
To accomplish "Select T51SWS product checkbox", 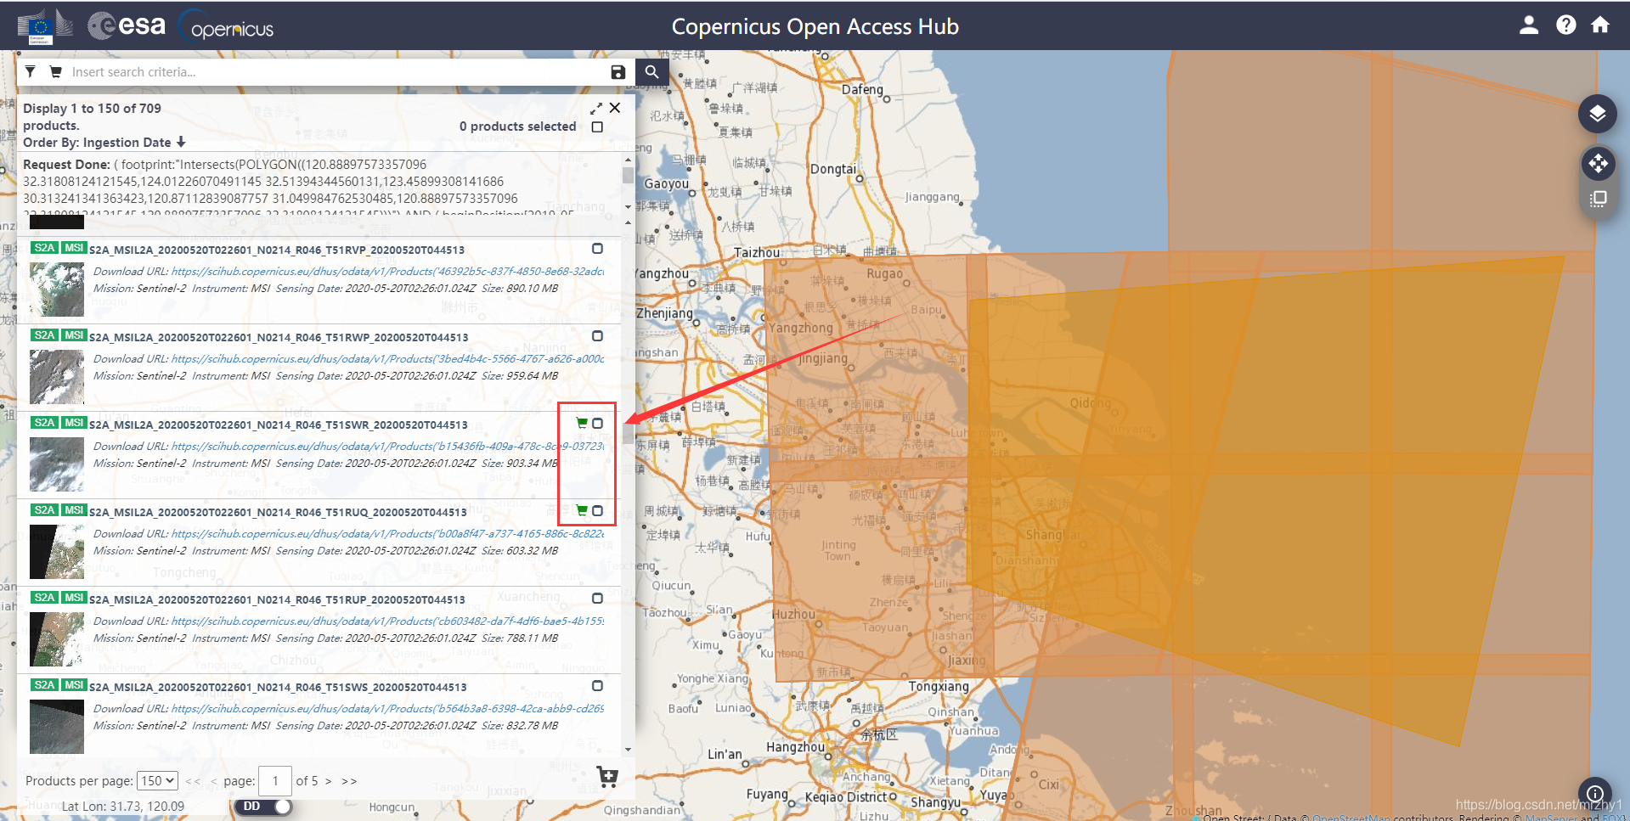I will (x=597, y=686).
